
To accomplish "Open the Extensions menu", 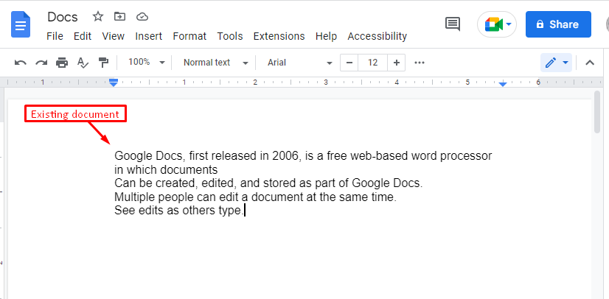I will tap(279, 36).
